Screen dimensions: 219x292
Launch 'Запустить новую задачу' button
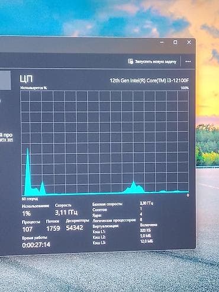152,62
